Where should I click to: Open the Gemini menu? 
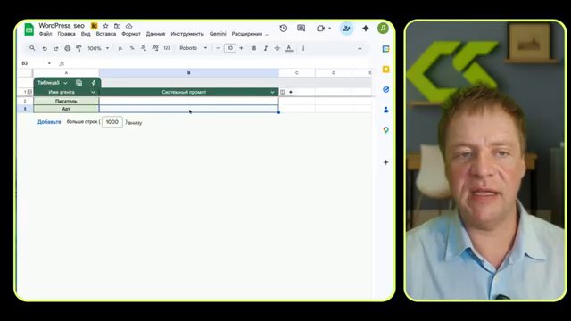pyautogui.click(x=218, y=34)
